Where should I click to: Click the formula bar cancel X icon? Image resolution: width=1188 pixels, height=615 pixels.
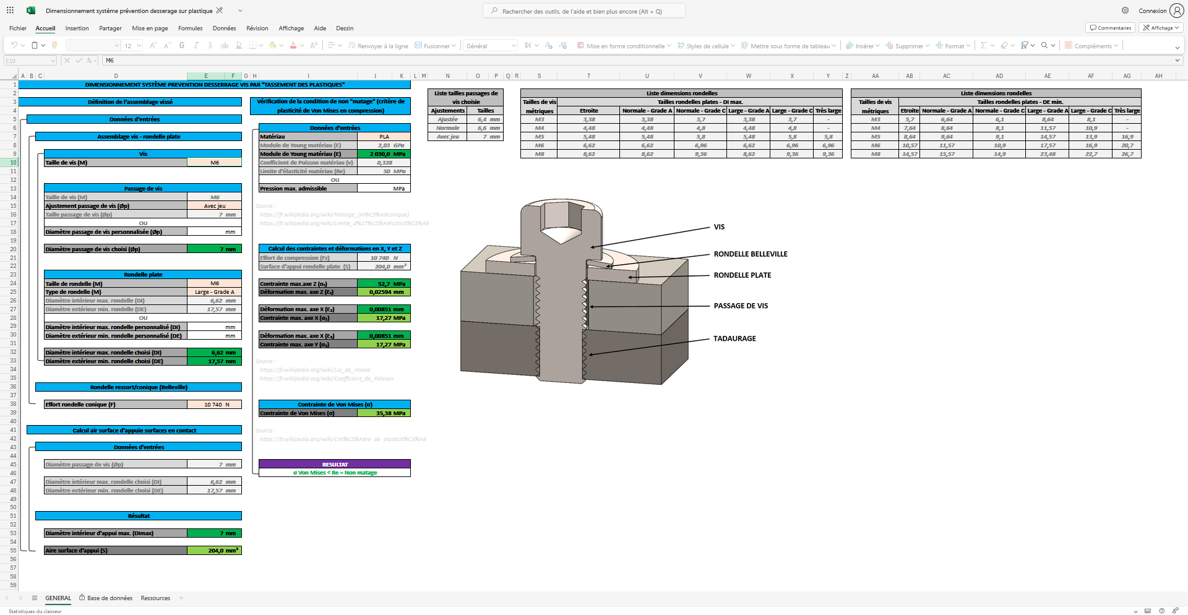pos(68,60)
